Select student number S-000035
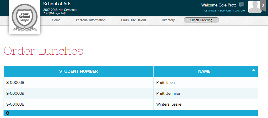The image size is (268, 118). coord(15,104)
